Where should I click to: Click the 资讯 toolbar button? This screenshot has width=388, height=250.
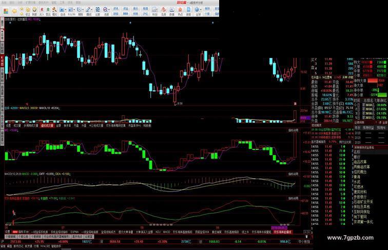click(x=115, y=8)
